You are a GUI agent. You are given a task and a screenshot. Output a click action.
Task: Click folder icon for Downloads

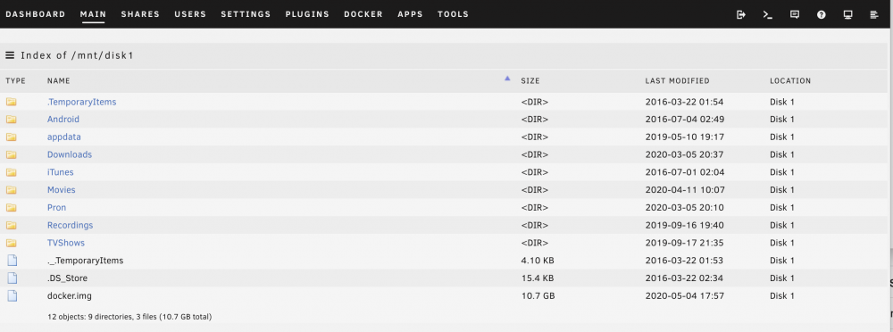[12, 155]
